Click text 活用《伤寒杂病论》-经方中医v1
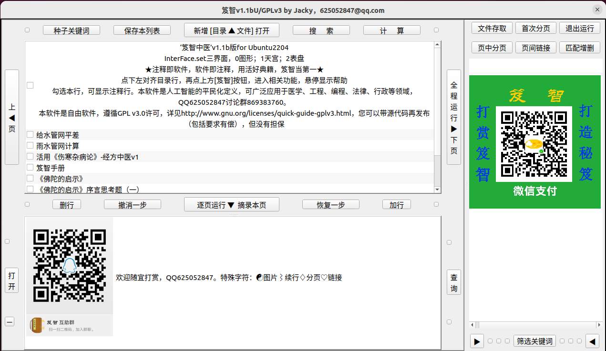 88,157
